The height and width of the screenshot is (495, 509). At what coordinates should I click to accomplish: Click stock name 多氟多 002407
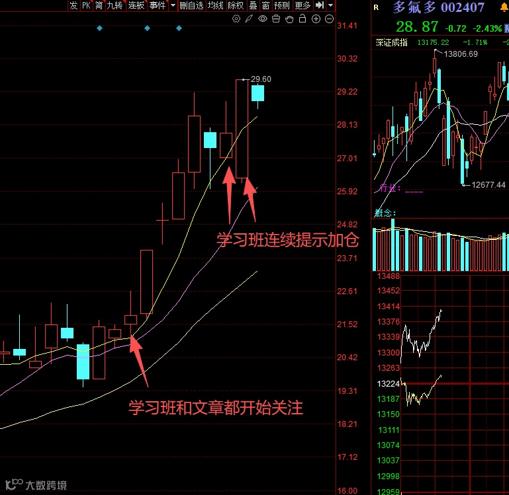438,7
